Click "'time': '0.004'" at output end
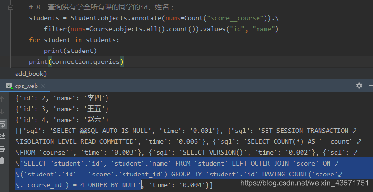 coord(178,185)
